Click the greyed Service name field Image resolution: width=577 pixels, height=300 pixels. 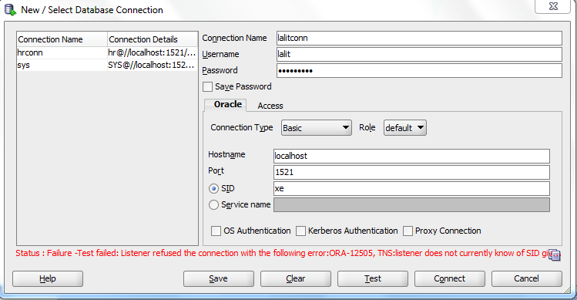point(411,205)
